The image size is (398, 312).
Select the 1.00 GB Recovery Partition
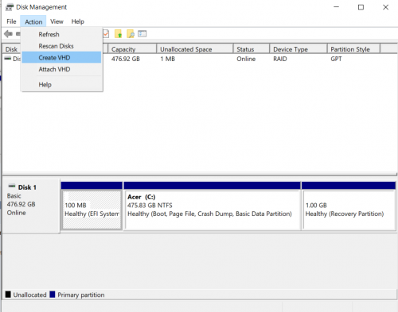coord(349,210)
